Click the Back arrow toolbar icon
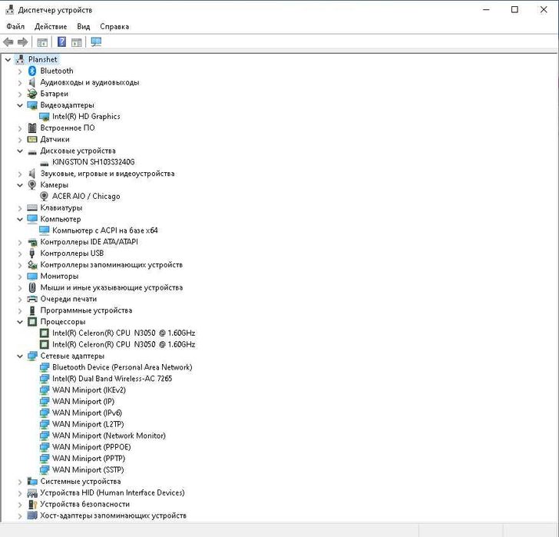Image resolution: width=559 pixels, height=537 pixels. point(8,42)
